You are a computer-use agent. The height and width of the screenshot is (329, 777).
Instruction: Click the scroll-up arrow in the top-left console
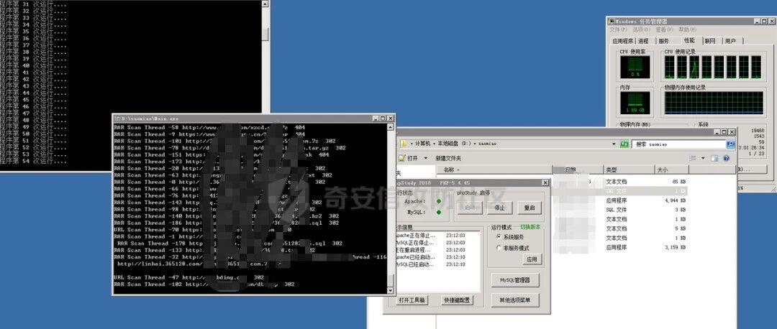pos(265,4)
